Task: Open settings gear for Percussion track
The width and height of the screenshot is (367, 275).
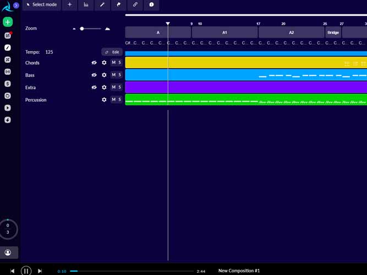Action: (104, 100)
